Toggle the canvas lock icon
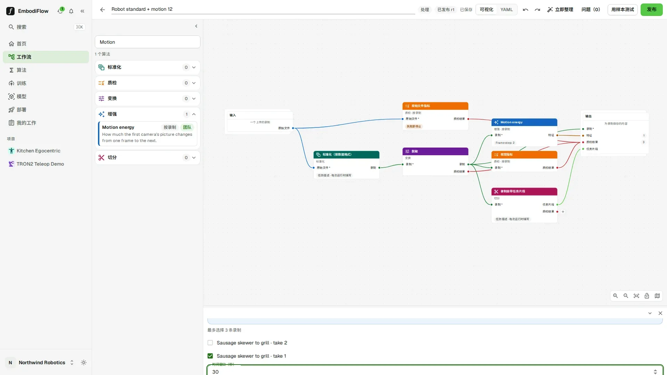 [x=647, y=296]
